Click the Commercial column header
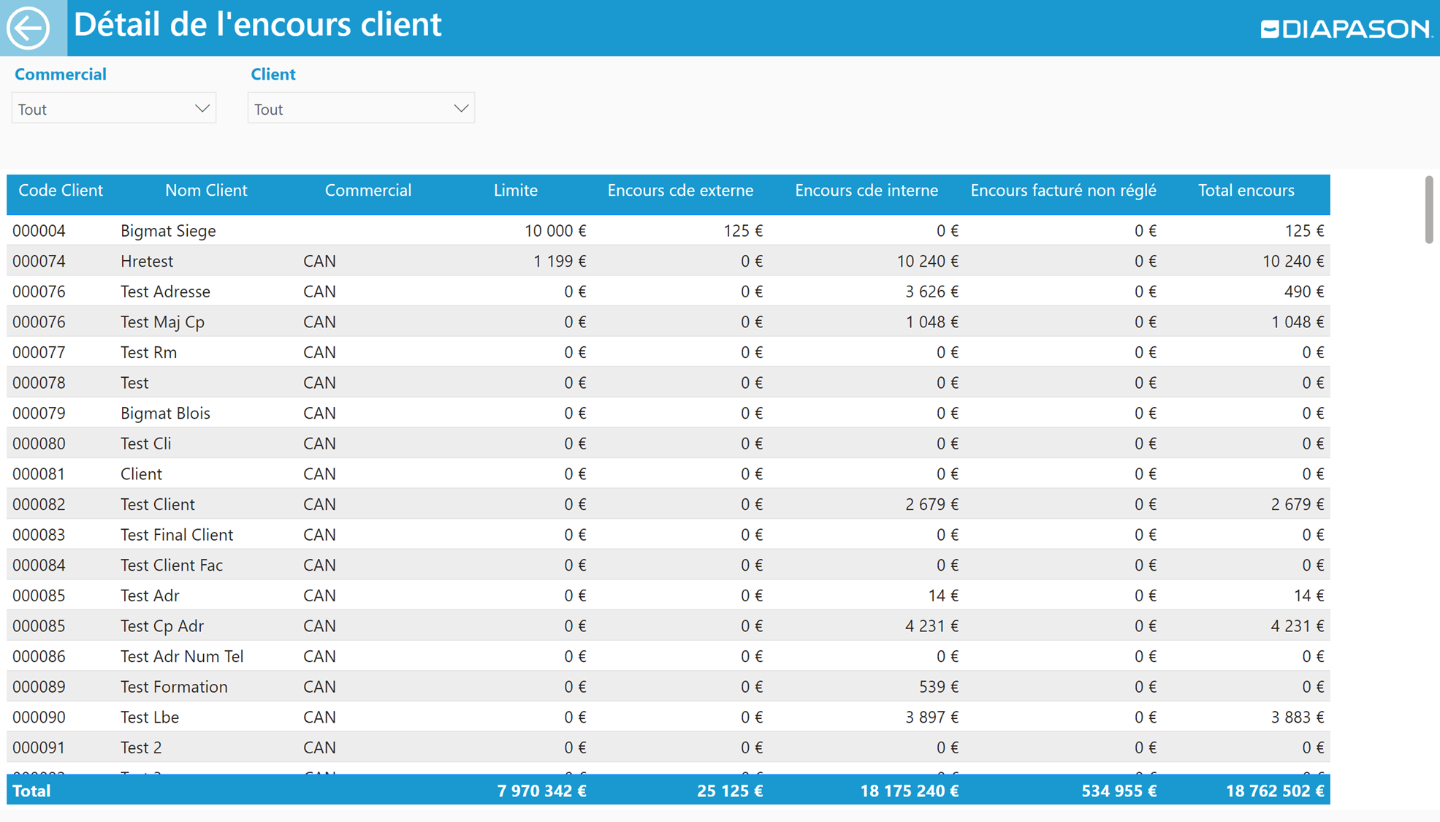The image size is (1440, 822). pyautogui.click(x=367, y=191)
